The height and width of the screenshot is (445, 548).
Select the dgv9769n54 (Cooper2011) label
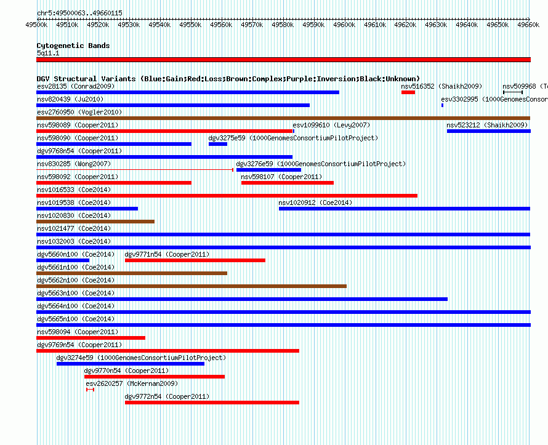coord(79,345)
